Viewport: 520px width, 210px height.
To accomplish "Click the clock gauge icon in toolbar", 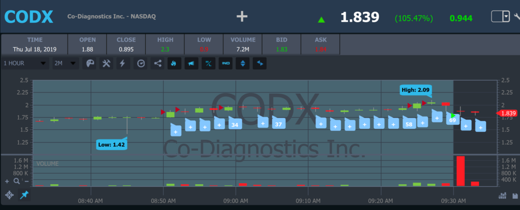I will point(141,63).
